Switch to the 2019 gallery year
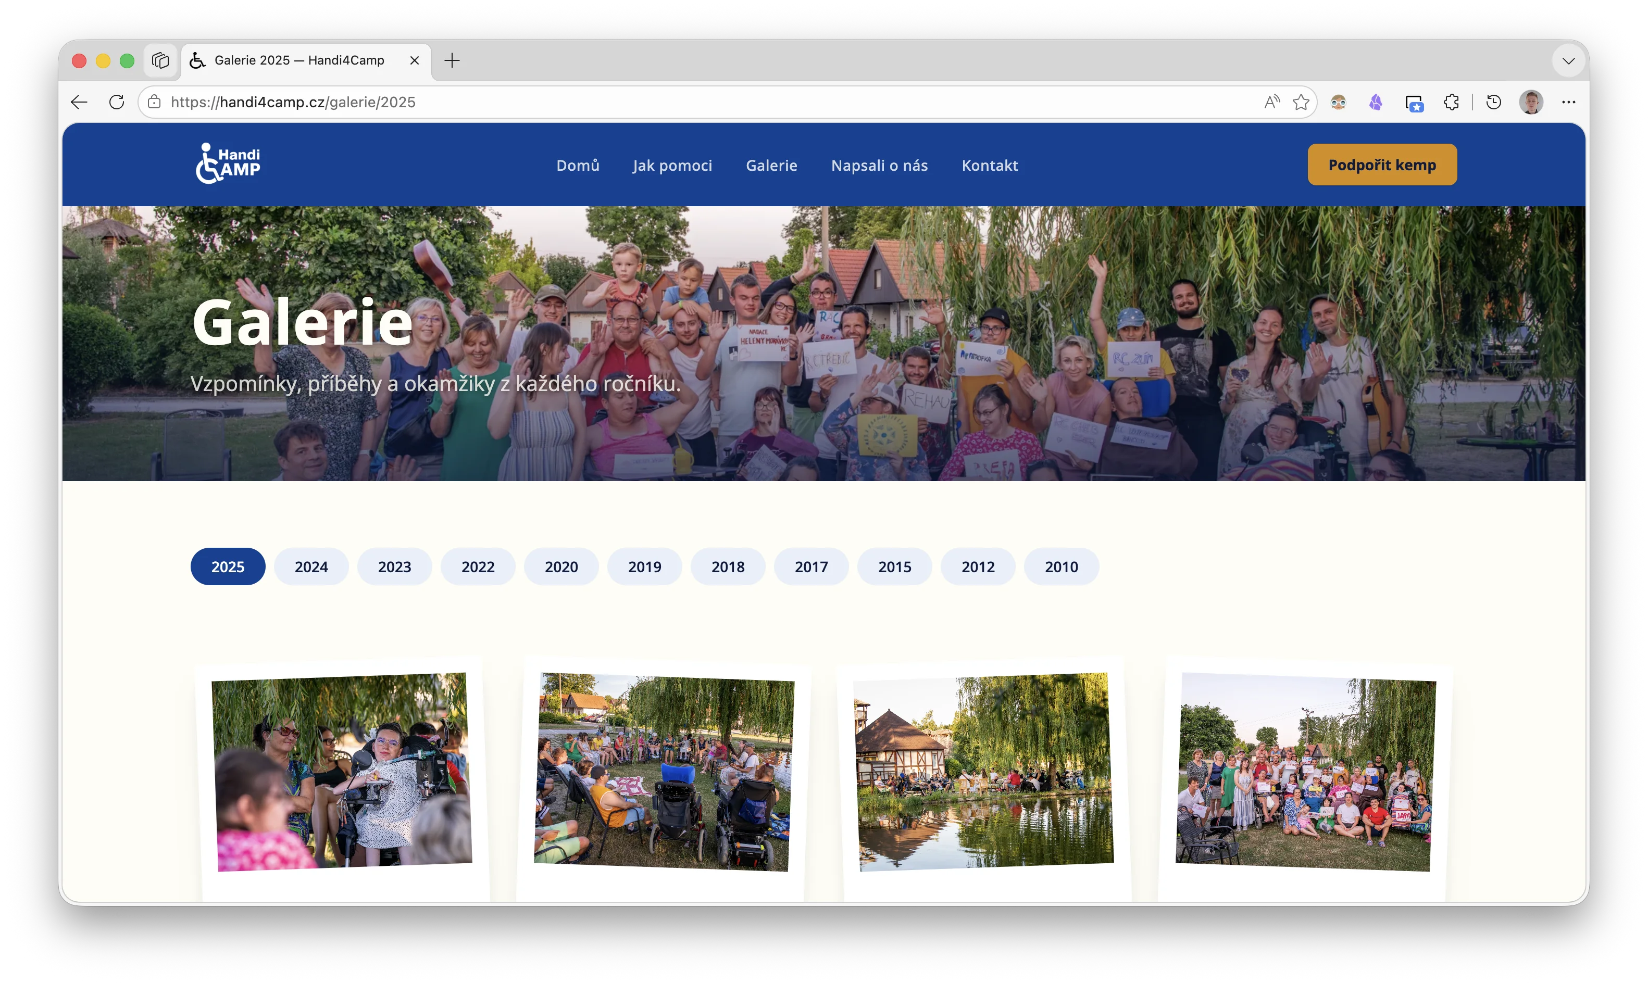 pos(645,566)
